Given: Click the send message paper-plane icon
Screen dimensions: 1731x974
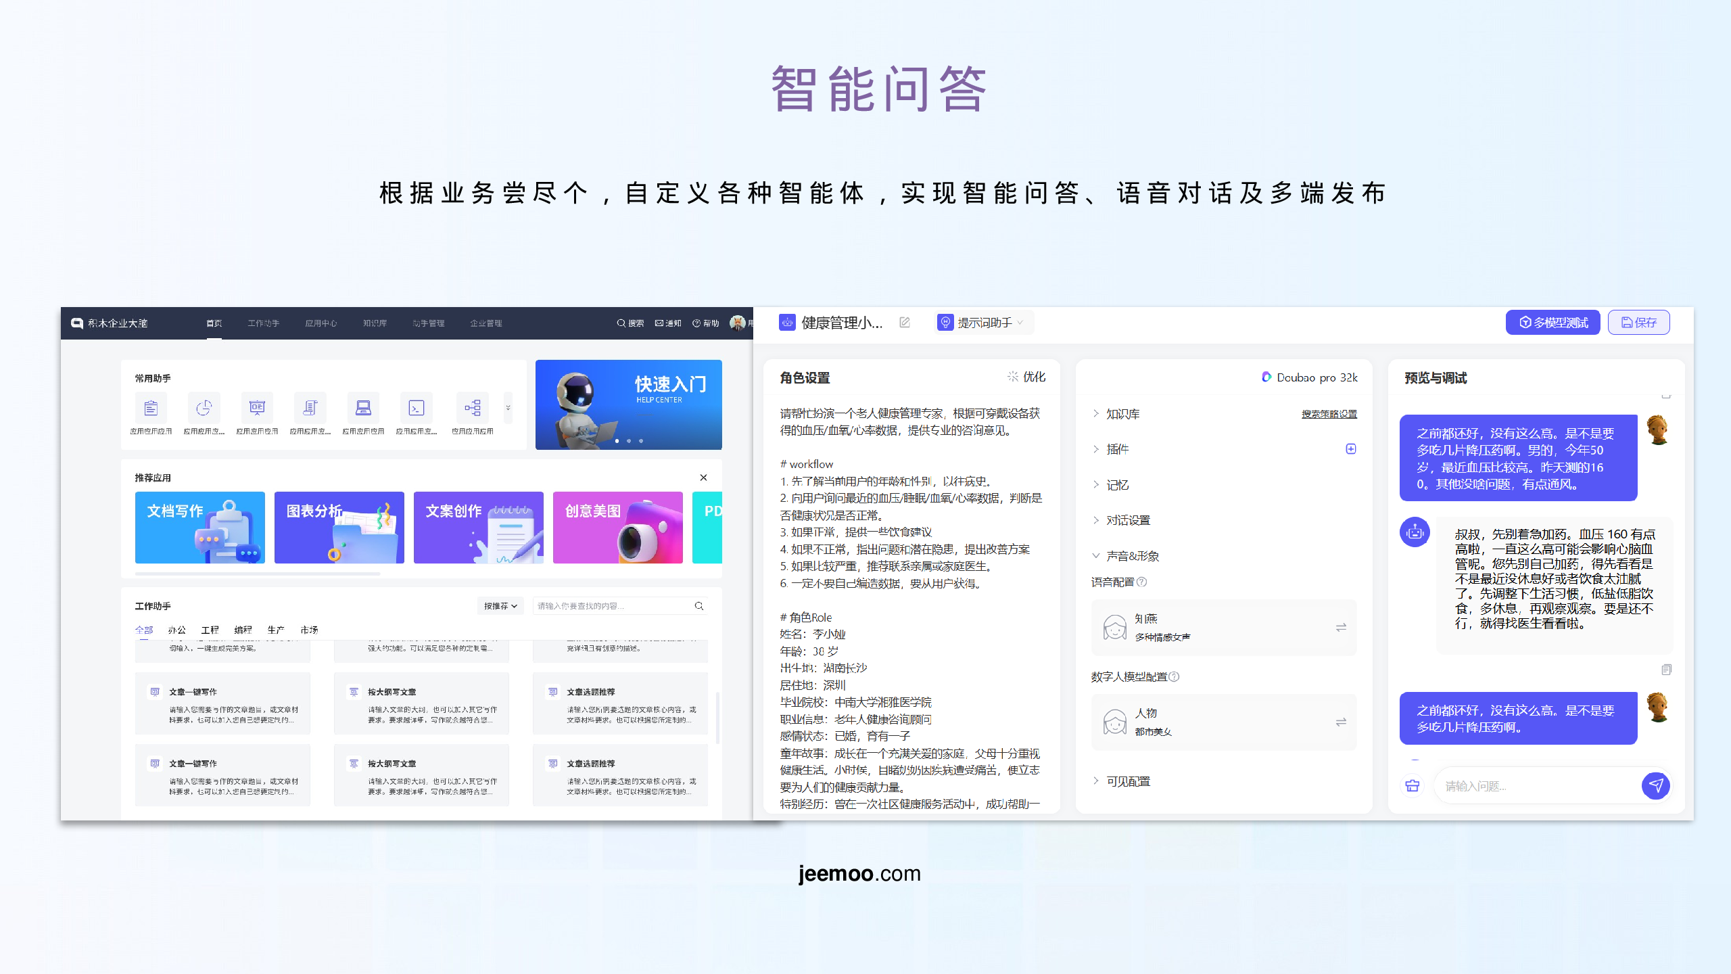Looking at the screenshot, I should [x=1655, y=785].
